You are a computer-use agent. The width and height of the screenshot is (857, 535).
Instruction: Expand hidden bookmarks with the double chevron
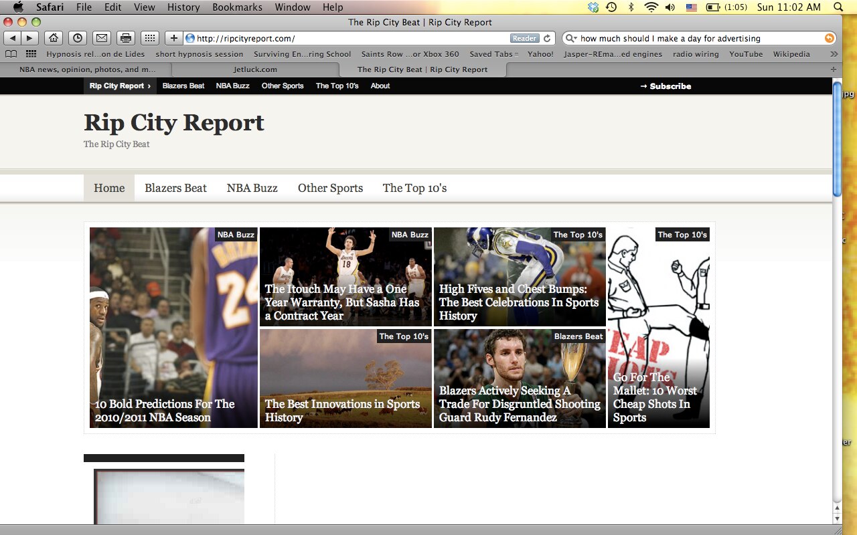pyautogui.click(x=834, y=54)
